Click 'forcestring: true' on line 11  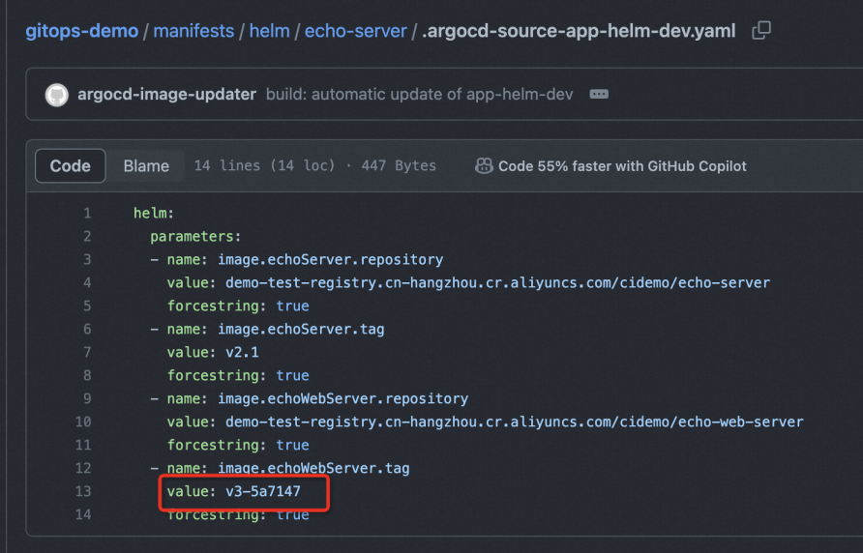point(238,445)
